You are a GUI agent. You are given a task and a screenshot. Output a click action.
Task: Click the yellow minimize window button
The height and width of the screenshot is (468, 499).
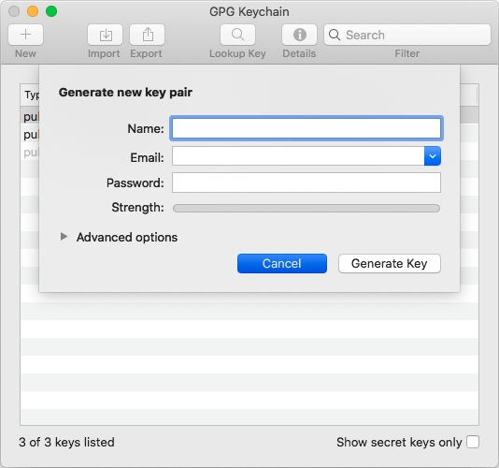(x=33, y=11)
